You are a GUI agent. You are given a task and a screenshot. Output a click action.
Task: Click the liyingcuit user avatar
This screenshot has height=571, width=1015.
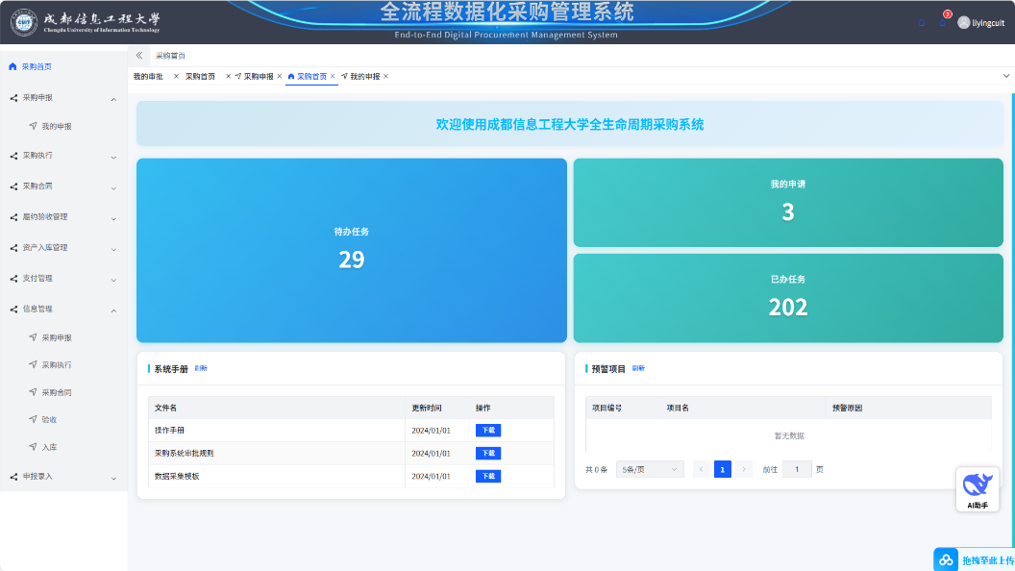(963, 22)
